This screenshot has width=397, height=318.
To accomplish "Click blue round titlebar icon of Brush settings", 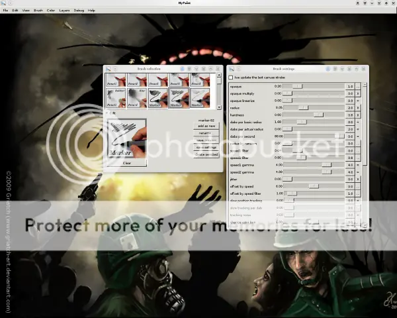I will [328, 69].
